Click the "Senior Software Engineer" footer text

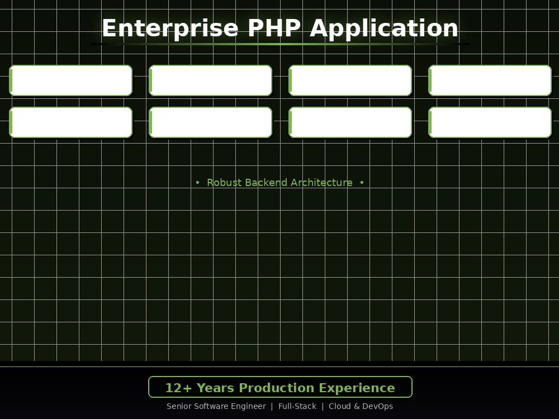click(216, 406)
